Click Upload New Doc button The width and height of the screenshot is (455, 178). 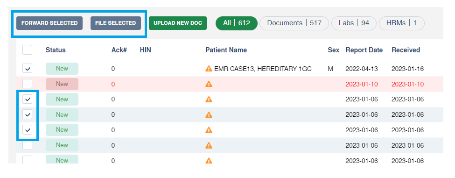click(x=178, y=23)
